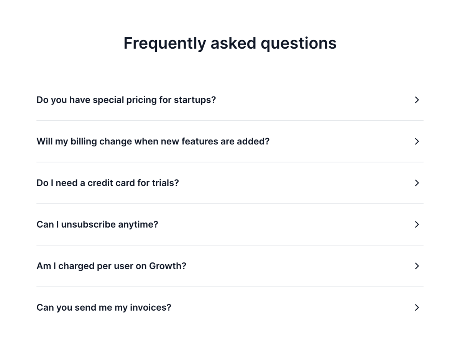Click the 'Frequently asked questions' heading

(x=230, y=43)
